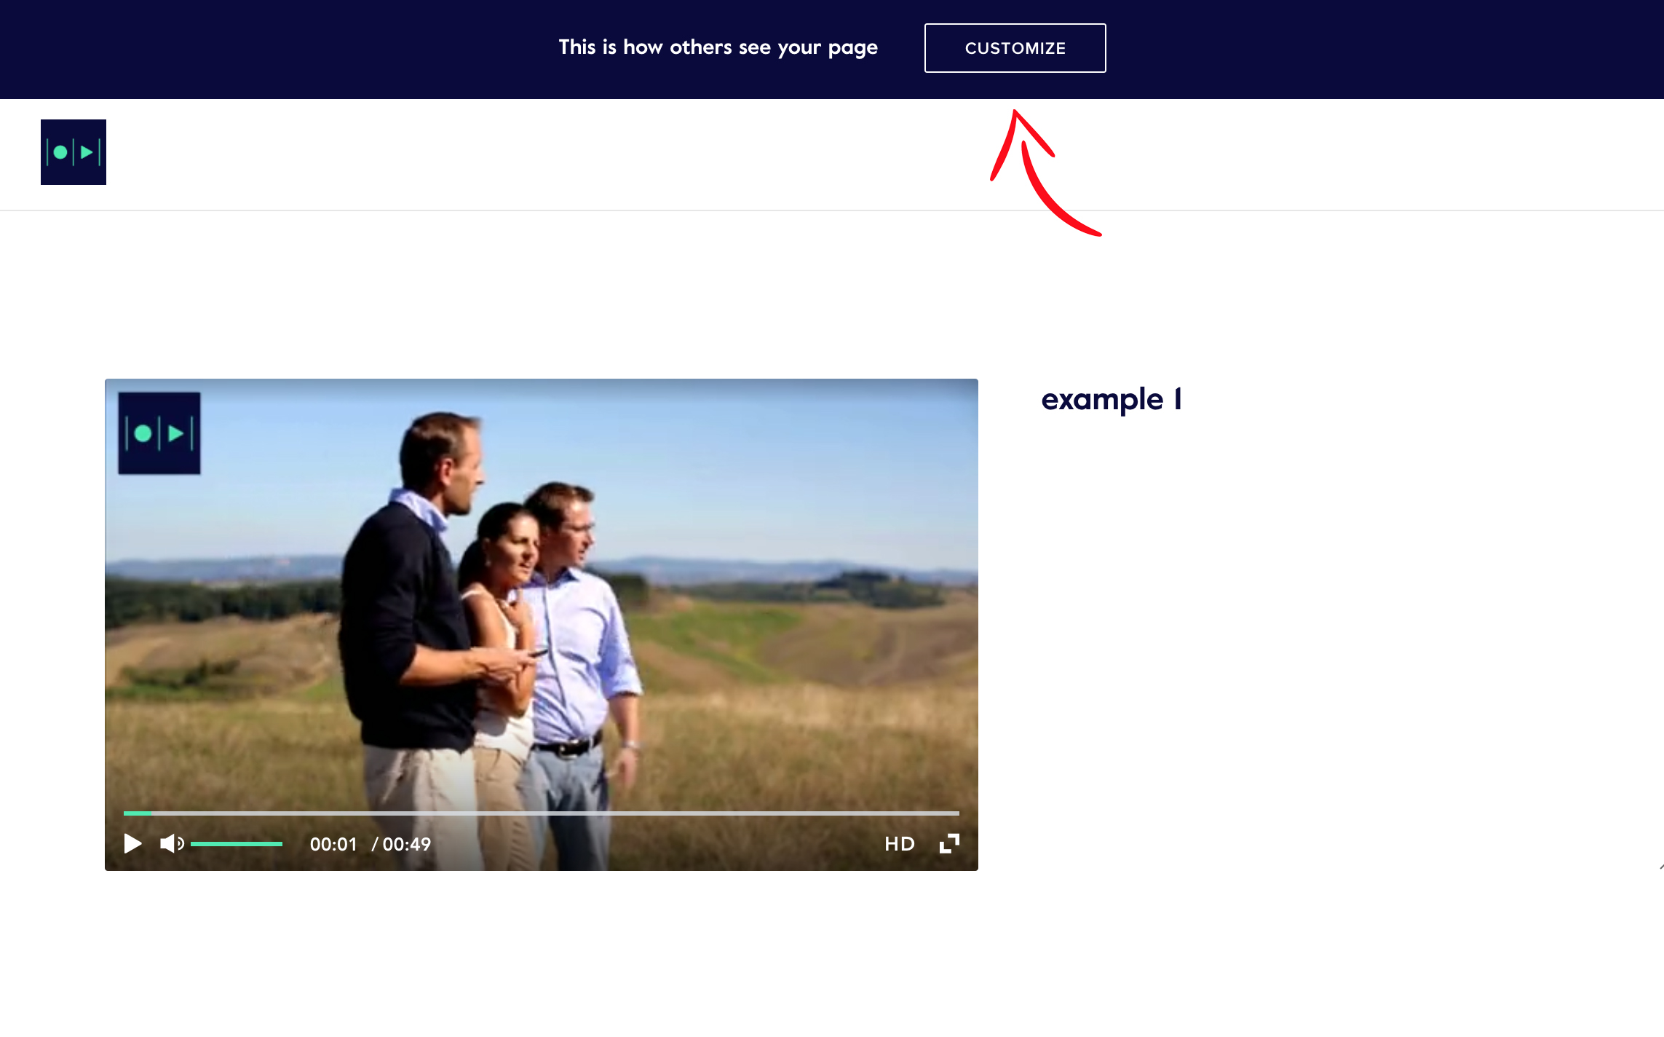
Task: Click the 00:01 current time readout
Action: pyautogui.click(x=333, y=844)
